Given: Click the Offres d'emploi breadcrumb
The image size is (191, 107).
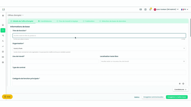Looking at the screenshot, I should click(x=15, y=15).
